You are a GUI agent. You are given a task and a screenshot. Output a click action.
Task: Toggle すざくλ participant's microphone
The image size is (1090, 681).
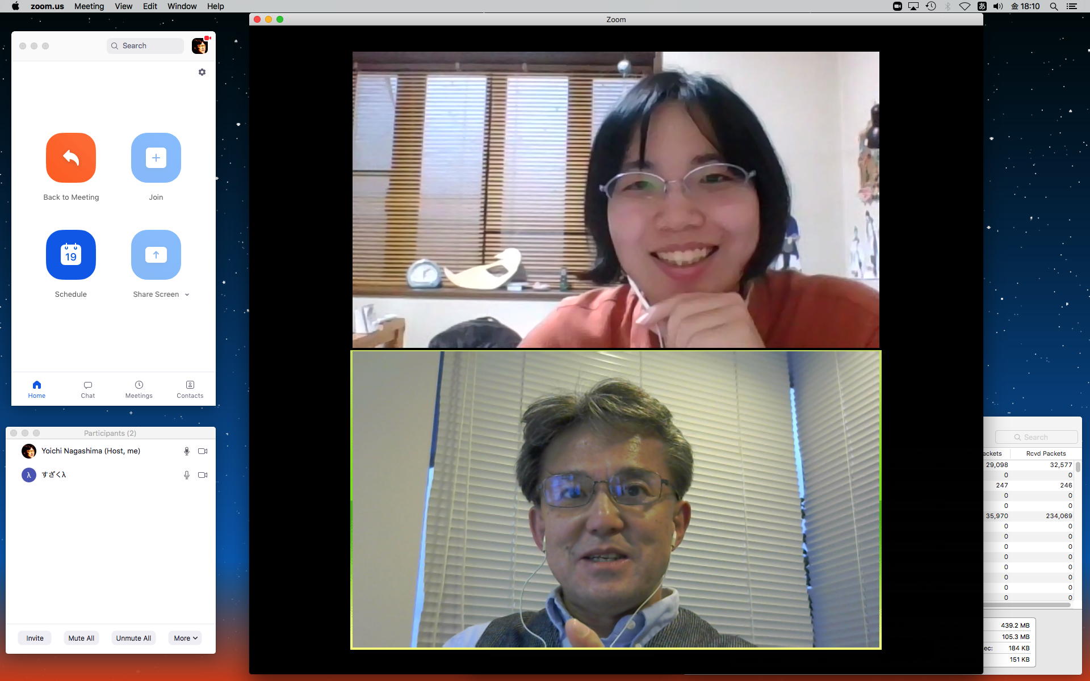tap(186, 475)
